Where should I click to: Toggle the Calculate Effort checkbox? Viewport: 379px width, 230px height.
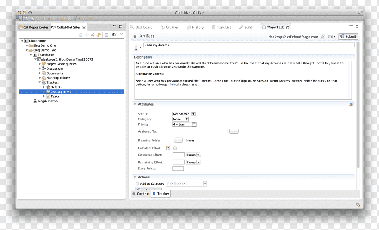[x=175, y=148]
